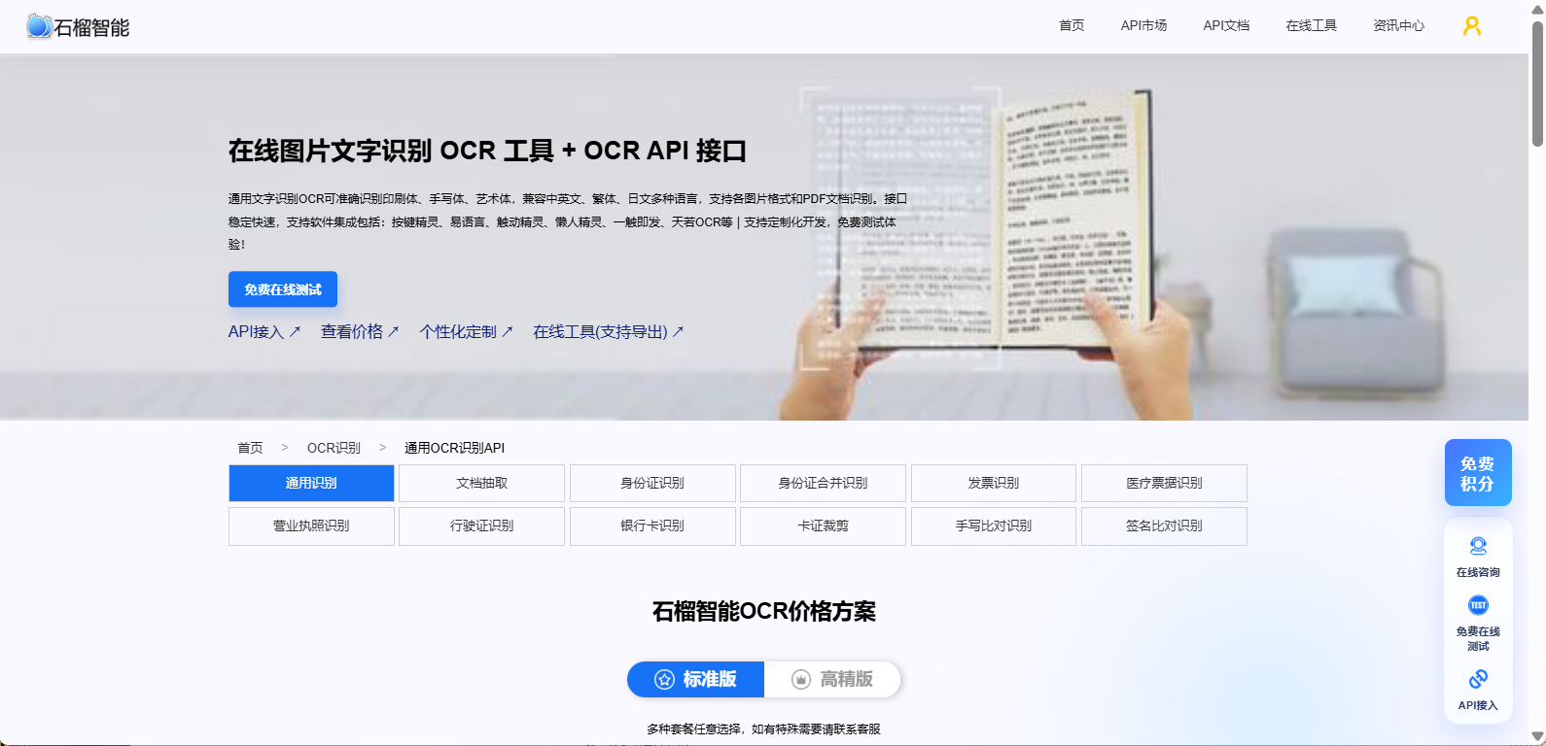Open 在线工具 in top navigation
This screenshot has width=1546, height=746.
(1311, 26)
